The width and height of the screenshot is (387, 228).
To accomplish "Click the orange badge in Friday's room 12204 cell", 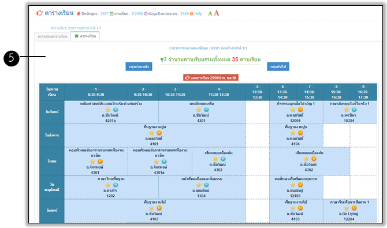I will (x=354, y=208).
